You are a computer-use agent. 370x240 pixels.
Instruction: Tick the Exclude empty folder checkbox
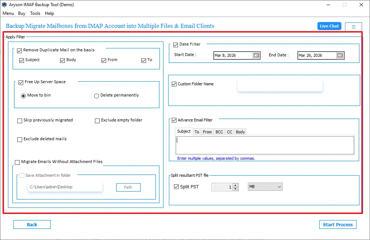click(97, 121)
